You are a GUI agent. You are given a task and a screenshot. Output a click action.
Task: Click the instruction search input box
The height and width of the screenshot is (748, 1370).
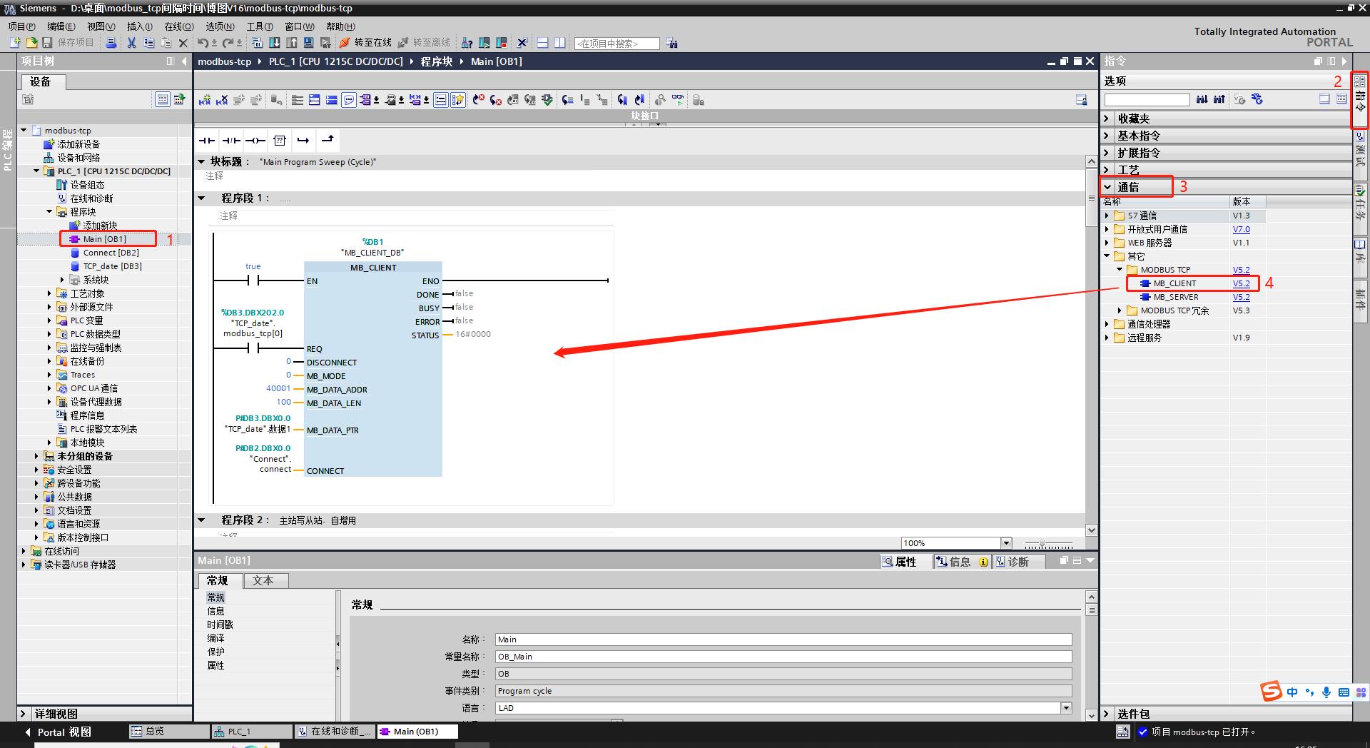point(1147,100)
